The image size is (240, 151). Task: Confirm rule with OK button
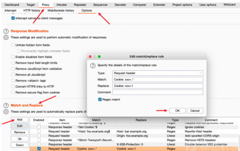click(x=177, y=111)
